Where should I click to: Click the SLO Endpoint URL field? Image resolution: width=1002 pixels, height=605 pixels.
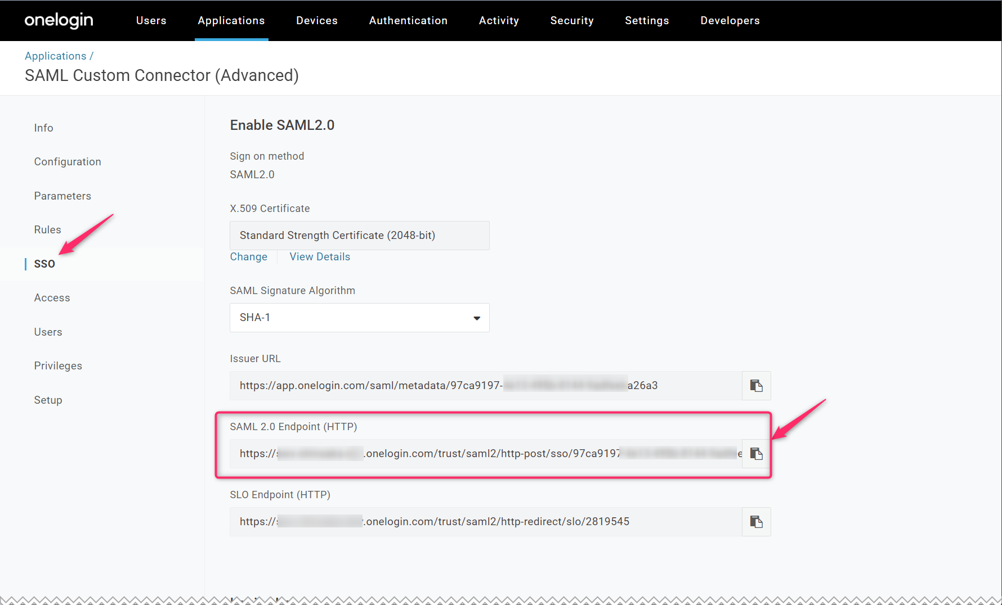[486, 522]
